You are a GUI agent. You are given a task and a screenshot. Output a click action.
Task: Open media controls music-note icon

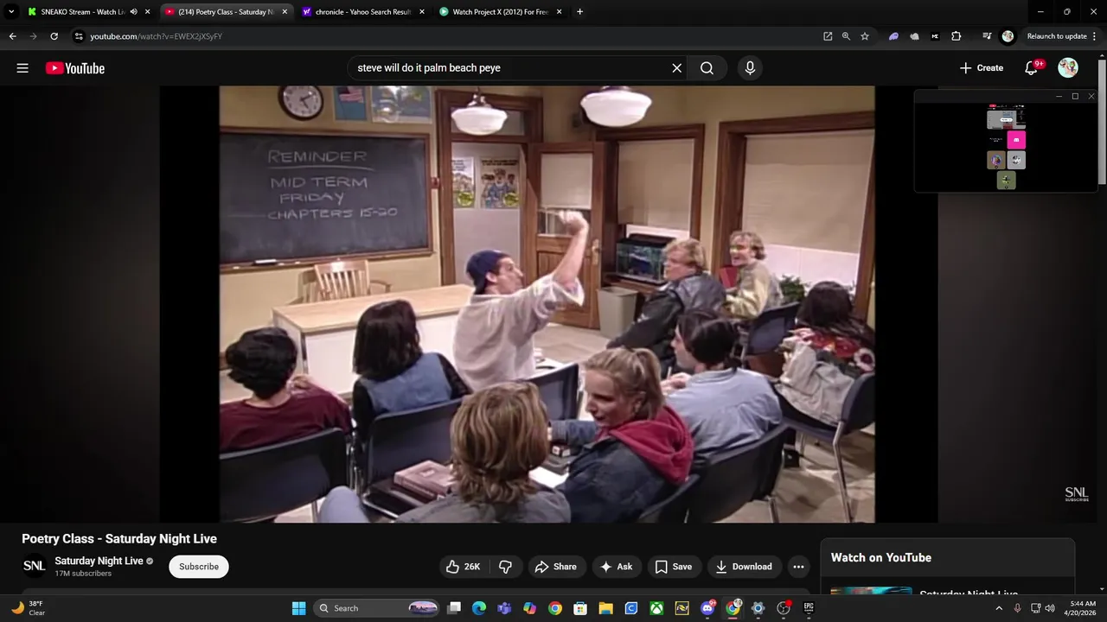(x=987, y=36)
